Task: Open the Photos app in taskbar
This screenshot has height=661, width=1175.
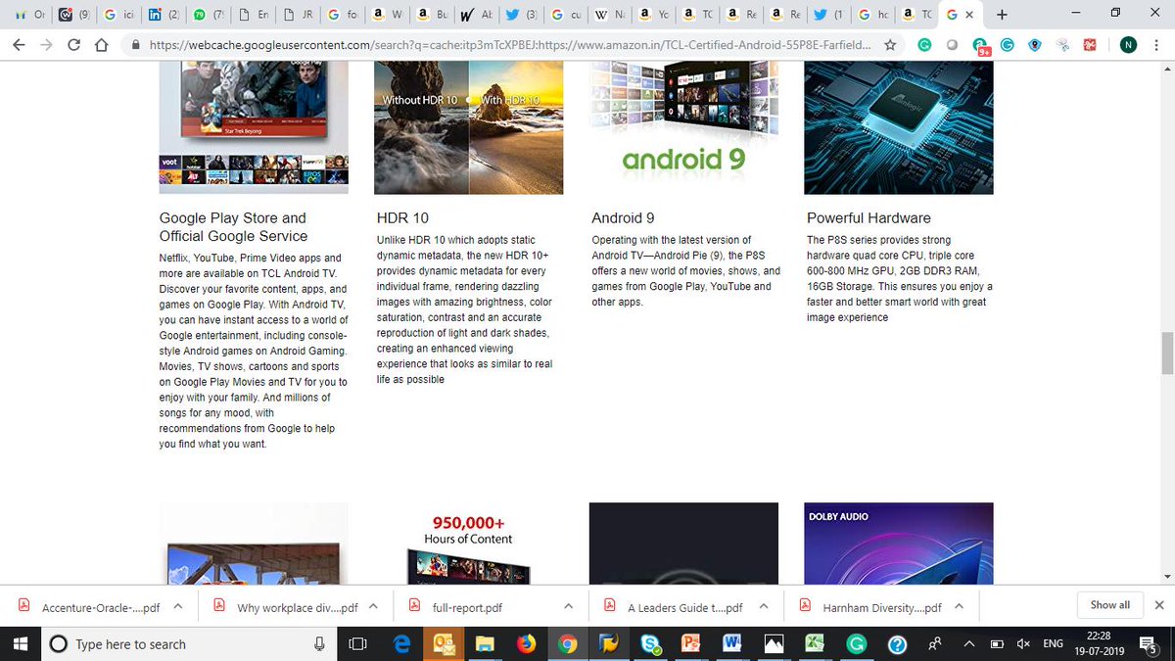Action: pos(774,643)
